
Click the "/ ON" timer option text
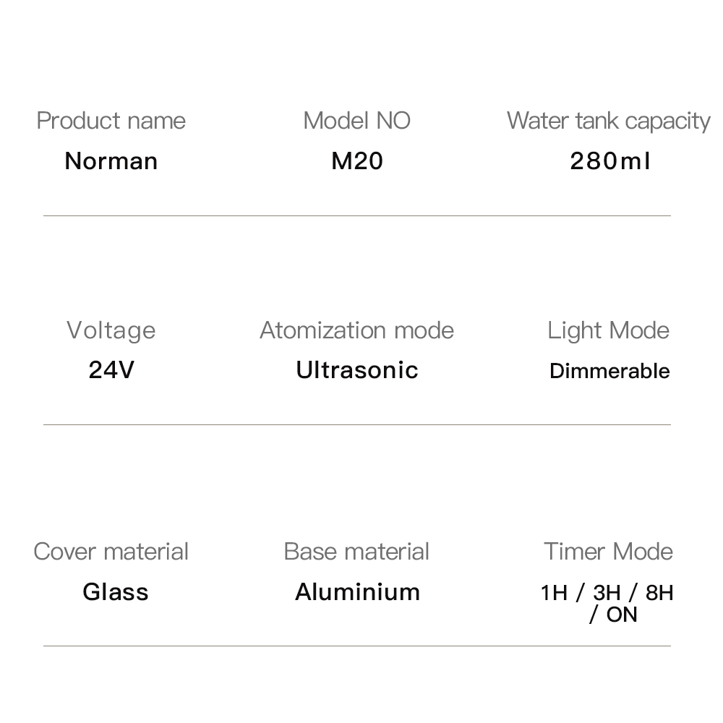(x=613, y=615)
